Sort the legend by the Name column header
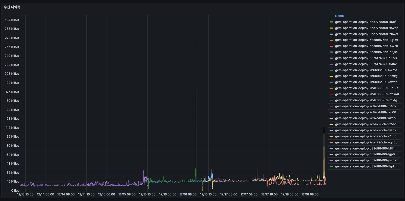Image resolution: width=405 pixels, height=201 pixels. (339, 16)
